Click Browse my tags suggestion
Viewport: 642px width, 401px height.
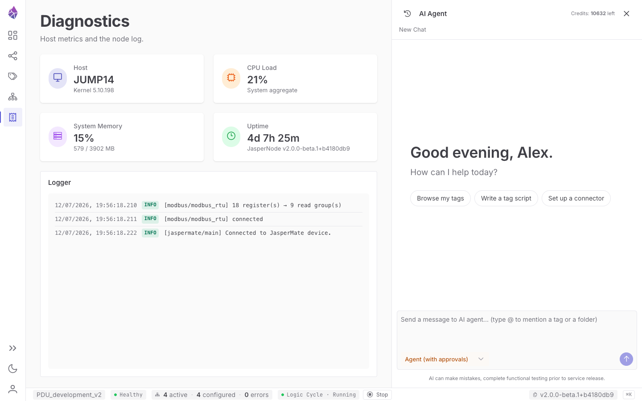pyautogui.click(x=440, y=198)
